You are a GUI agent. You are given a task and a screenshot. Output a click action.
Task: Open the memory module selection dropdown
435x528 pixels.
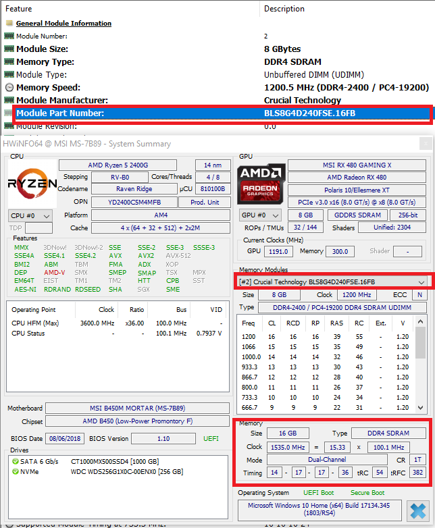pyautogui.click(x=331, y=282)
